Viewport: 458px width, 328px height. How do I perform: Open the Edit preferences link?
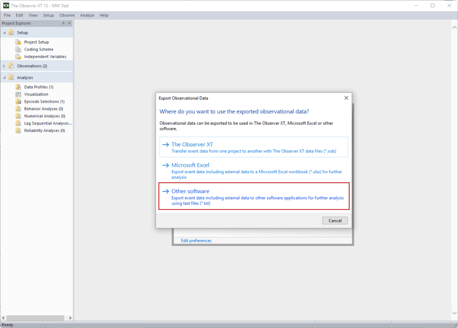click(196, 241)
